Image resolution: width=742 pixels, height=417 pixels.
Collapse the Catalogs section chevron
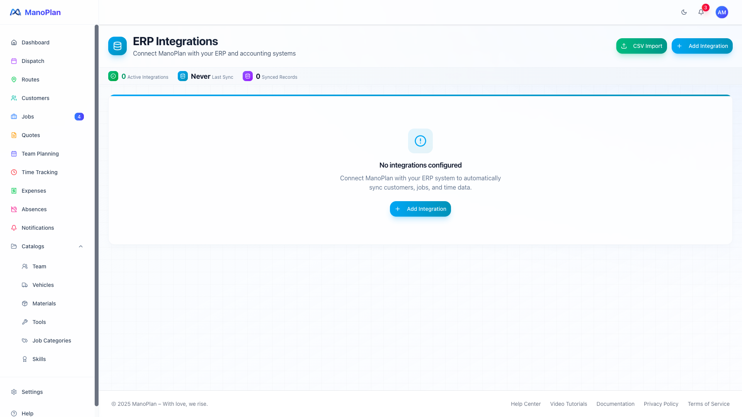pyautogui.click(x=81, y=246)
